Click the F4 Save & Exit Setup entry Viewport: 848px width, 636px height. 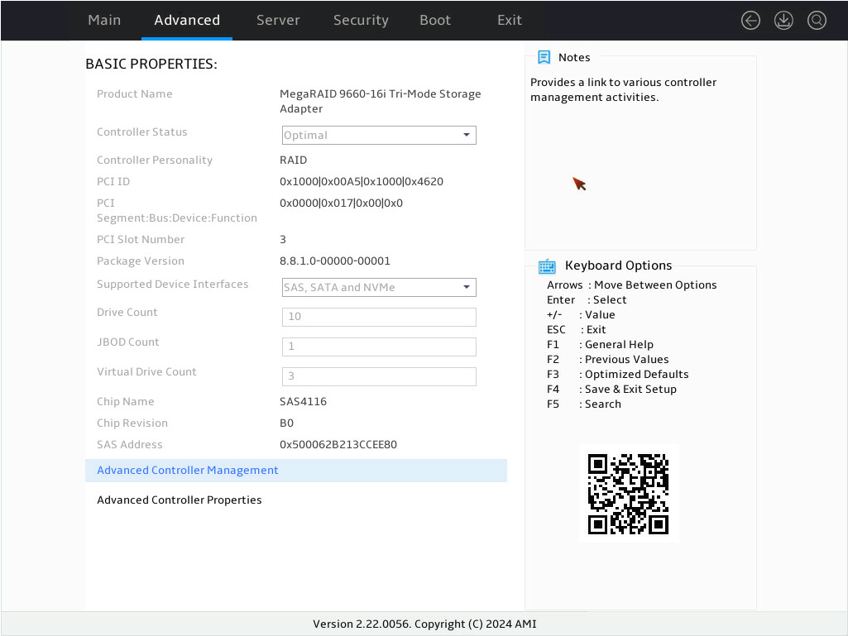[611, 390]
